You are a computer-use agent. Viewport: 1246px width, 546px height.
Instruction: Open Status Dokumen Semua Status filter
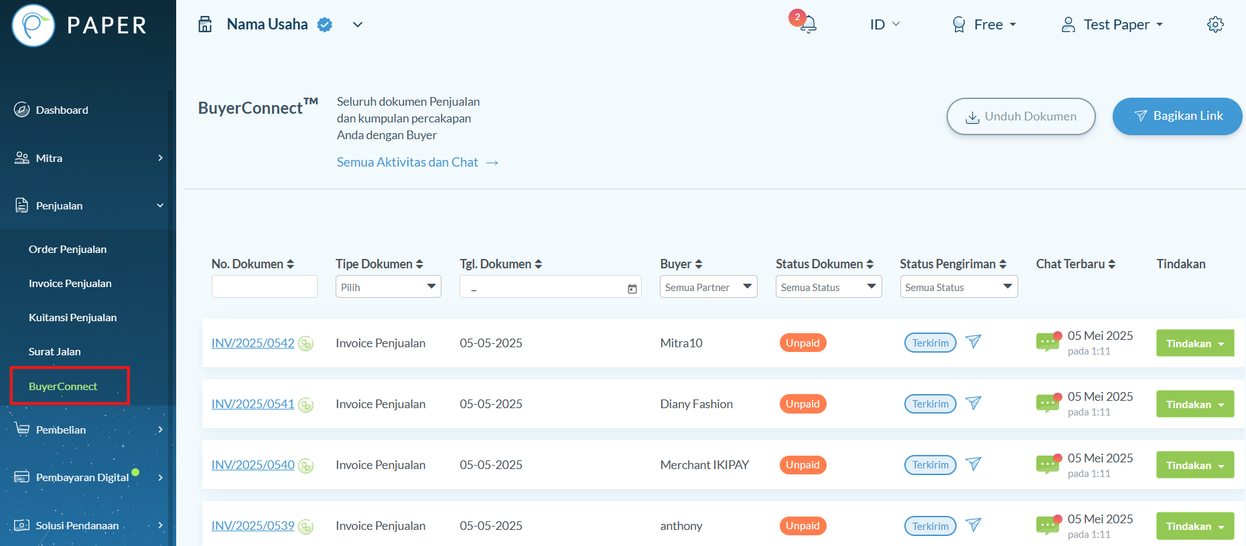829,286
